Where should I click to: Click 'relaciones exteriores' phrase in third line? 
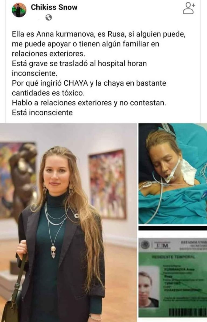coord(48,54)
